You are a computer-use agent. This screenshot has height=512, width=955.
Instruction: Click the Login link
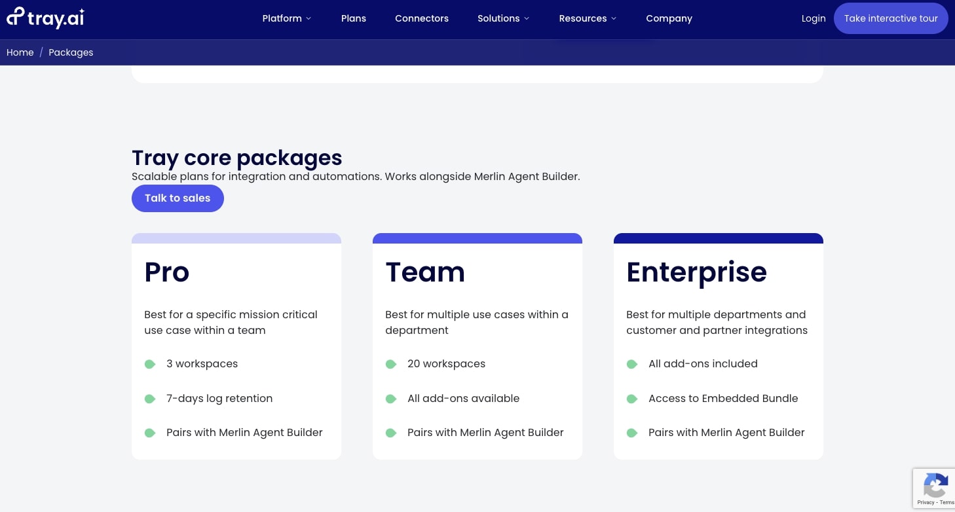click(x=814, y=18)
